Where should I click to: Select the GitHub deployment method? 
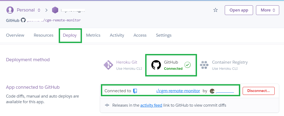click(x=171, y=65)
